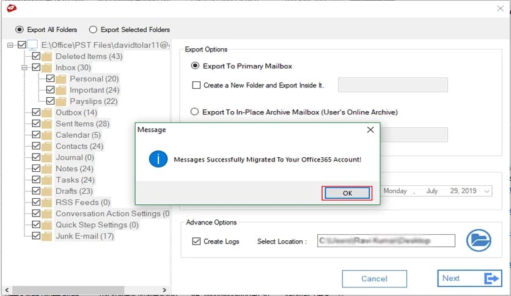511x296 pixels.
Task: Click the Notes folder icon
Action: pyautogui.click(x=46, y=169)
